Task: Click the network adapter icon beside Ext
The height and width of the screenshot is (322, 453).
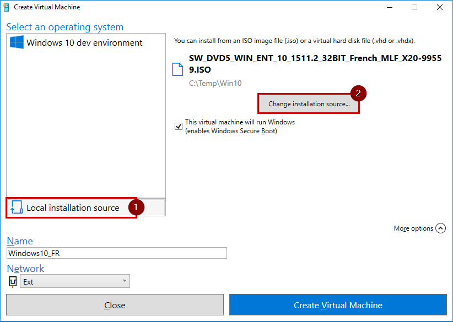Action: point(13,282)
